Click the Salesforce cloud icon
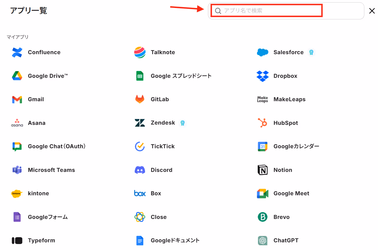Image resolution: width=378 pixels, height=250 pixels. coord(263,52)
